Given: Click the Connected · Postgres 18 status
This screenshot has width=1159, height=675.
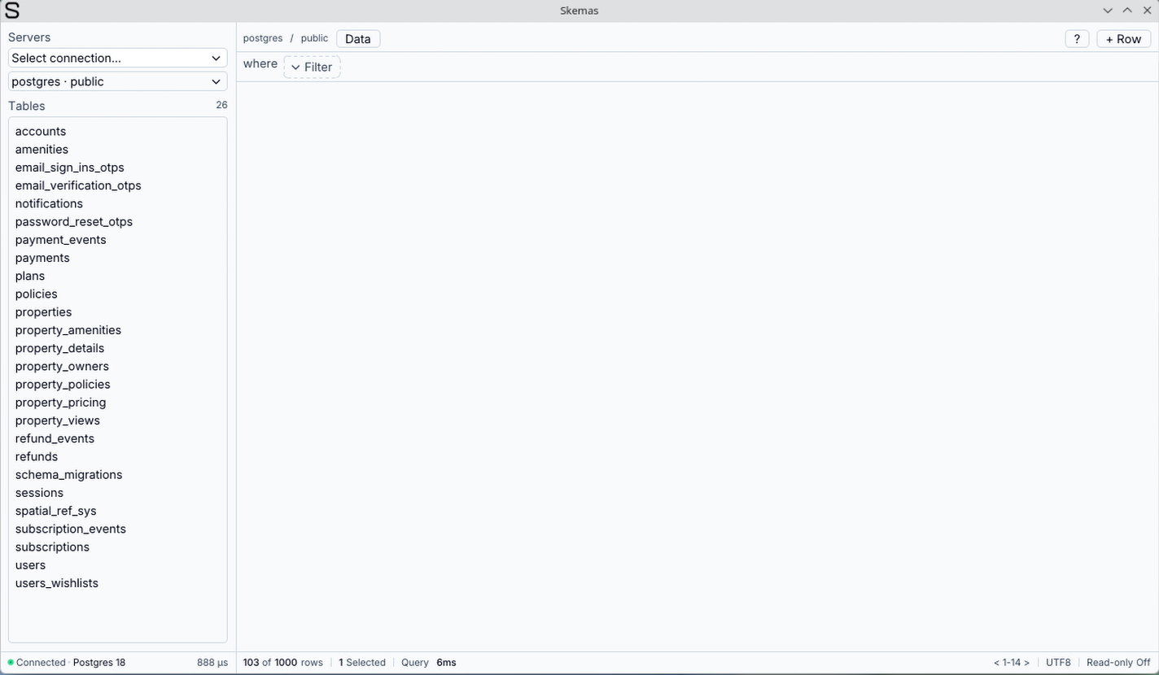Looking at the screenshot, I should [x=67, y=663].
